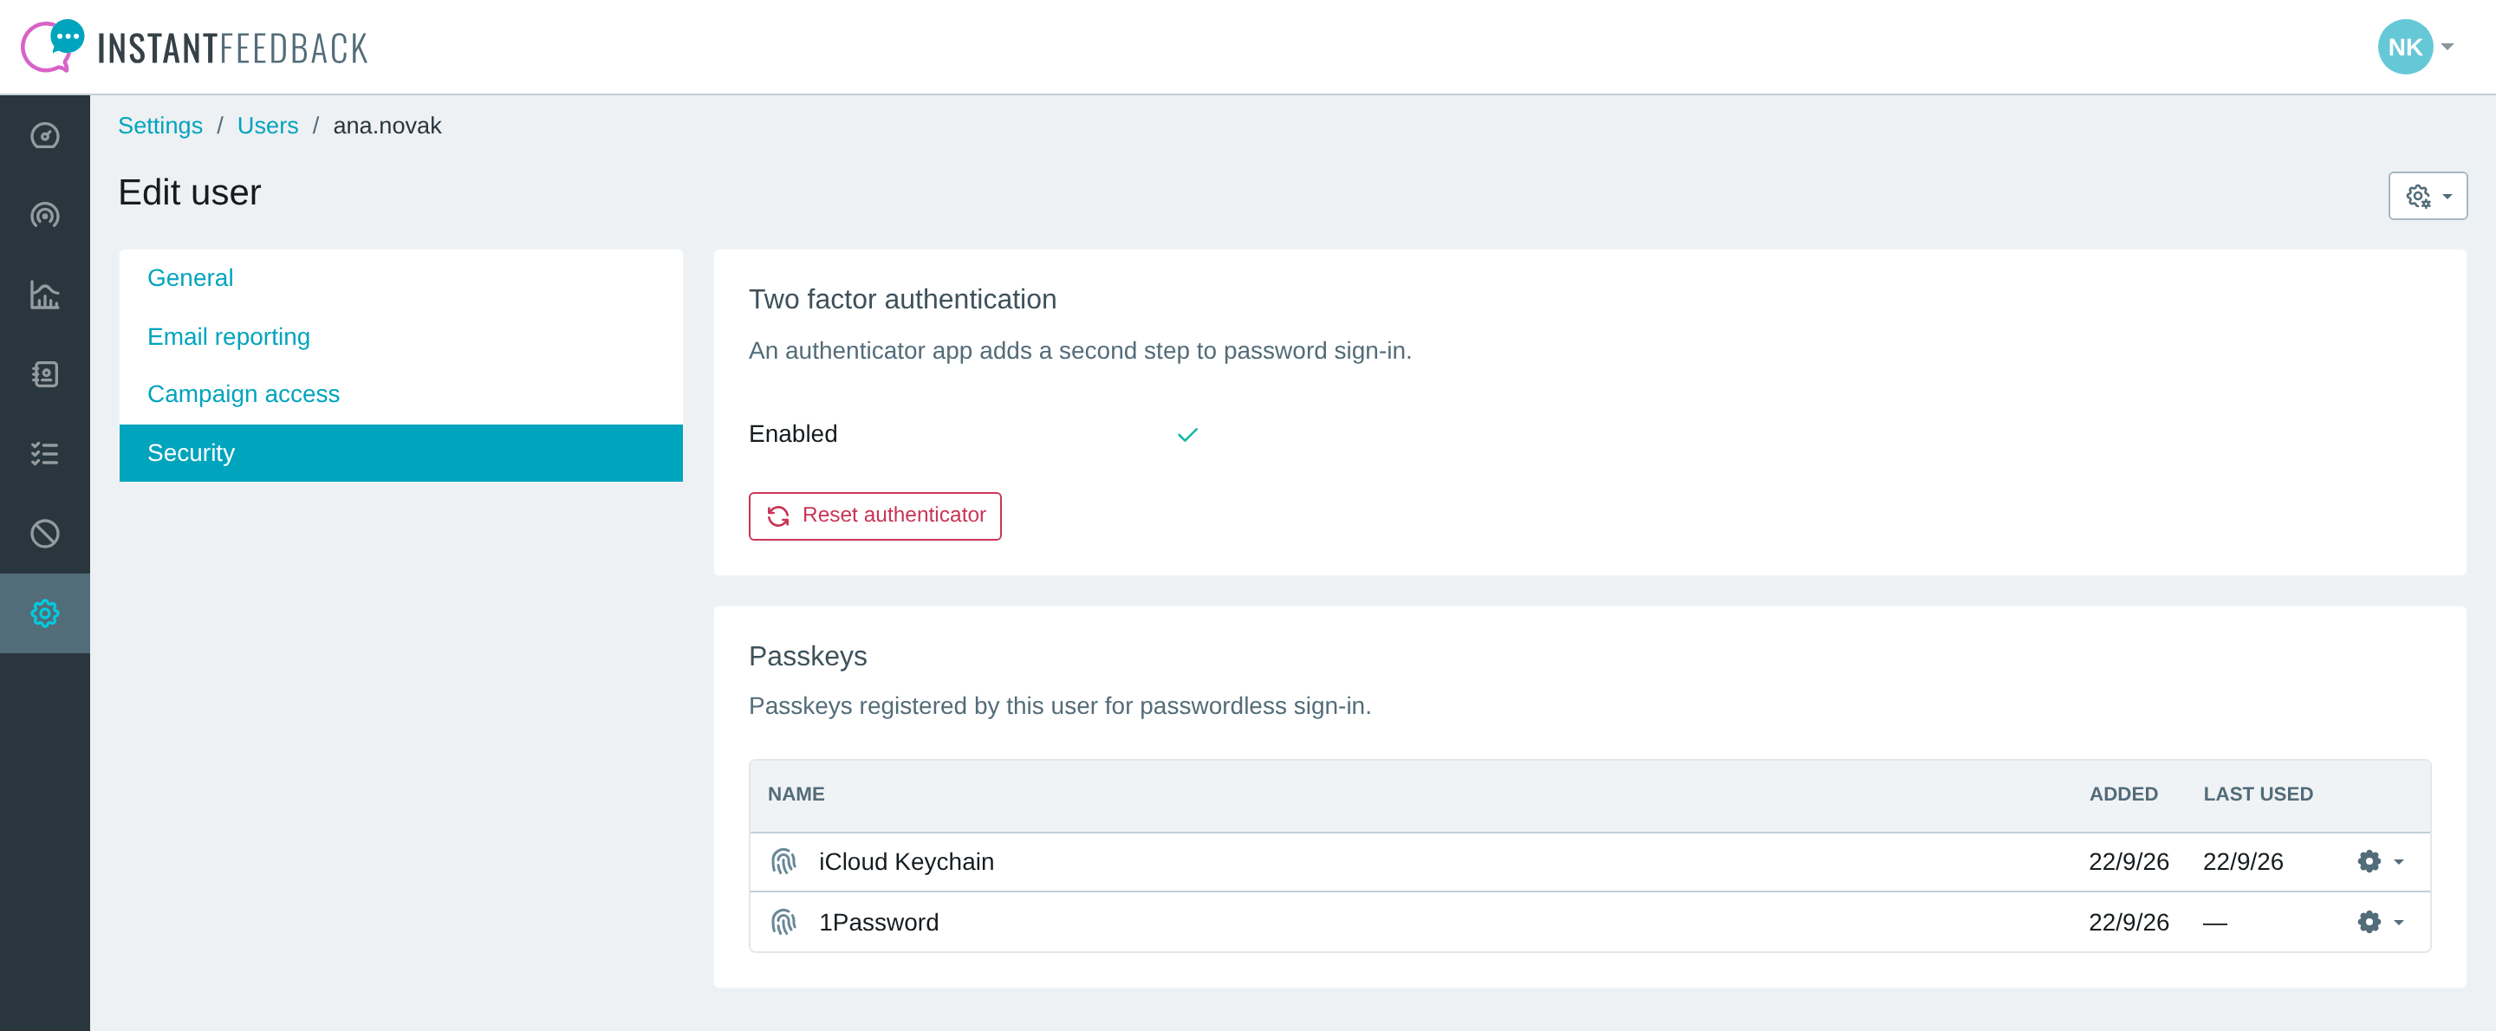Expand the account menu caret next to avatar
The width and height of the screenshot is (2496, 1031).
(x=2447, y=47)
